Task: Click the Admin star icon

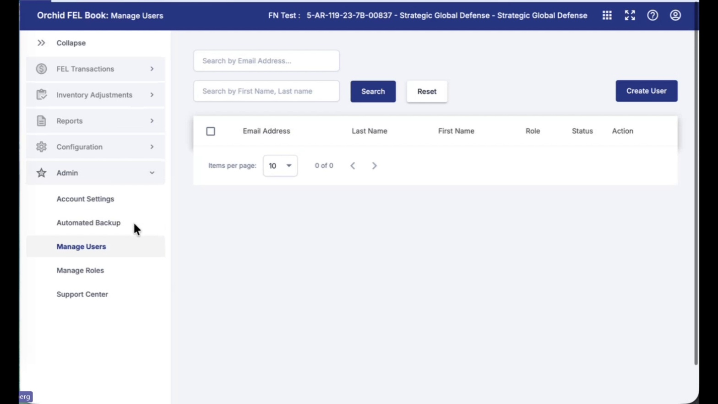Action: point(41,173)
